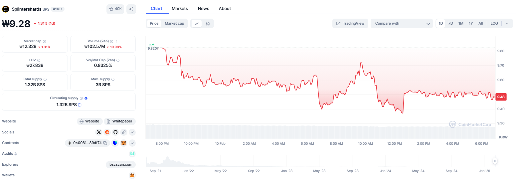Select Price chart toggle
The height and width of the screenshot is (180, 516).
click(x=154, y=23)
